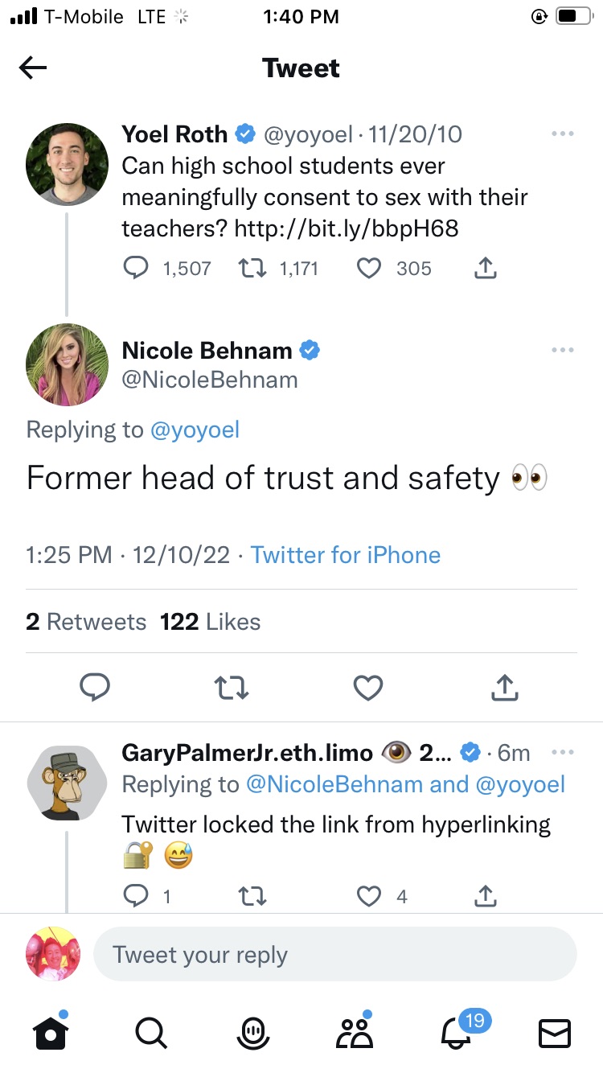Open more options on Yoel Roth's tweet
Image resolution: width=603 pixels, height=1073 pixels.
[x=563, y=134]
